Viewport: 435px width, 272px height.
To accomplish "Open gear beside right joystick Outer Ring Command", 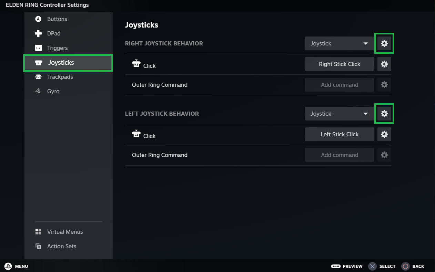I will [384, 85].
